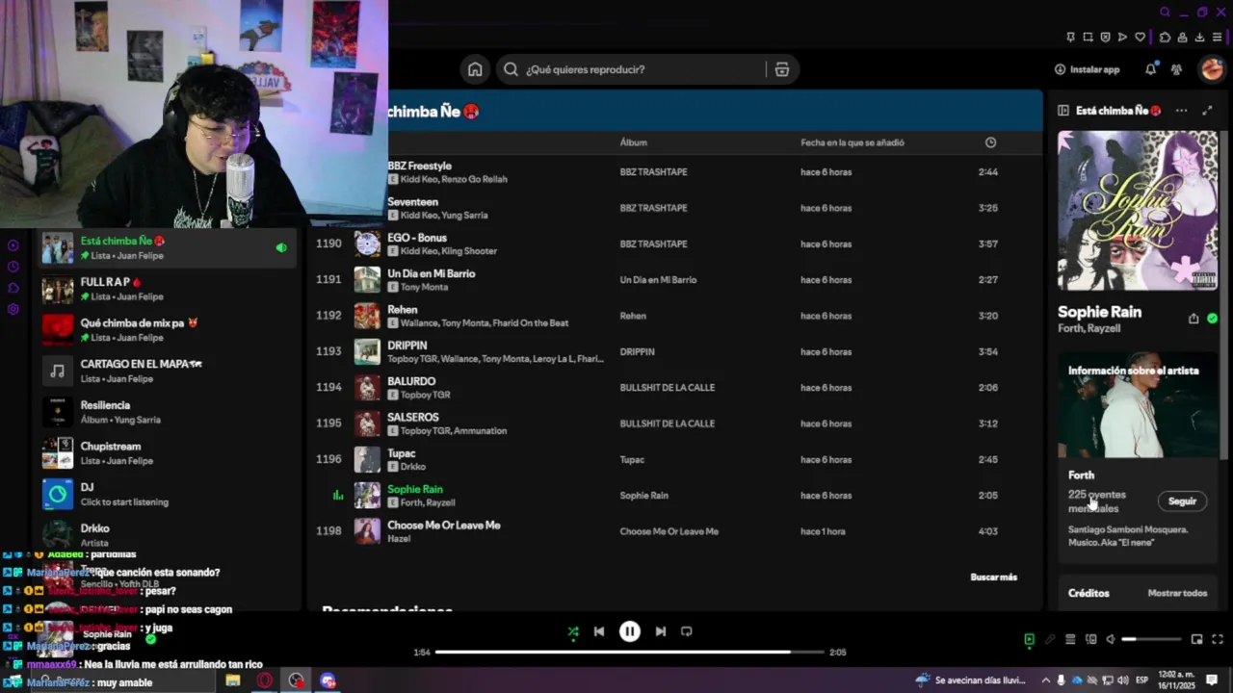Toggle the Now Playing view icon
The image size is (1233, 693).
1029,639
